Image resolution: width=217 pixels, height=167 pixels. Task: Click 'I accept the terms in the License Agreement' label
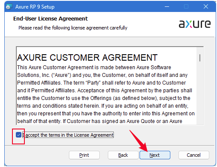pyautogui.click(x=68, y=135)
